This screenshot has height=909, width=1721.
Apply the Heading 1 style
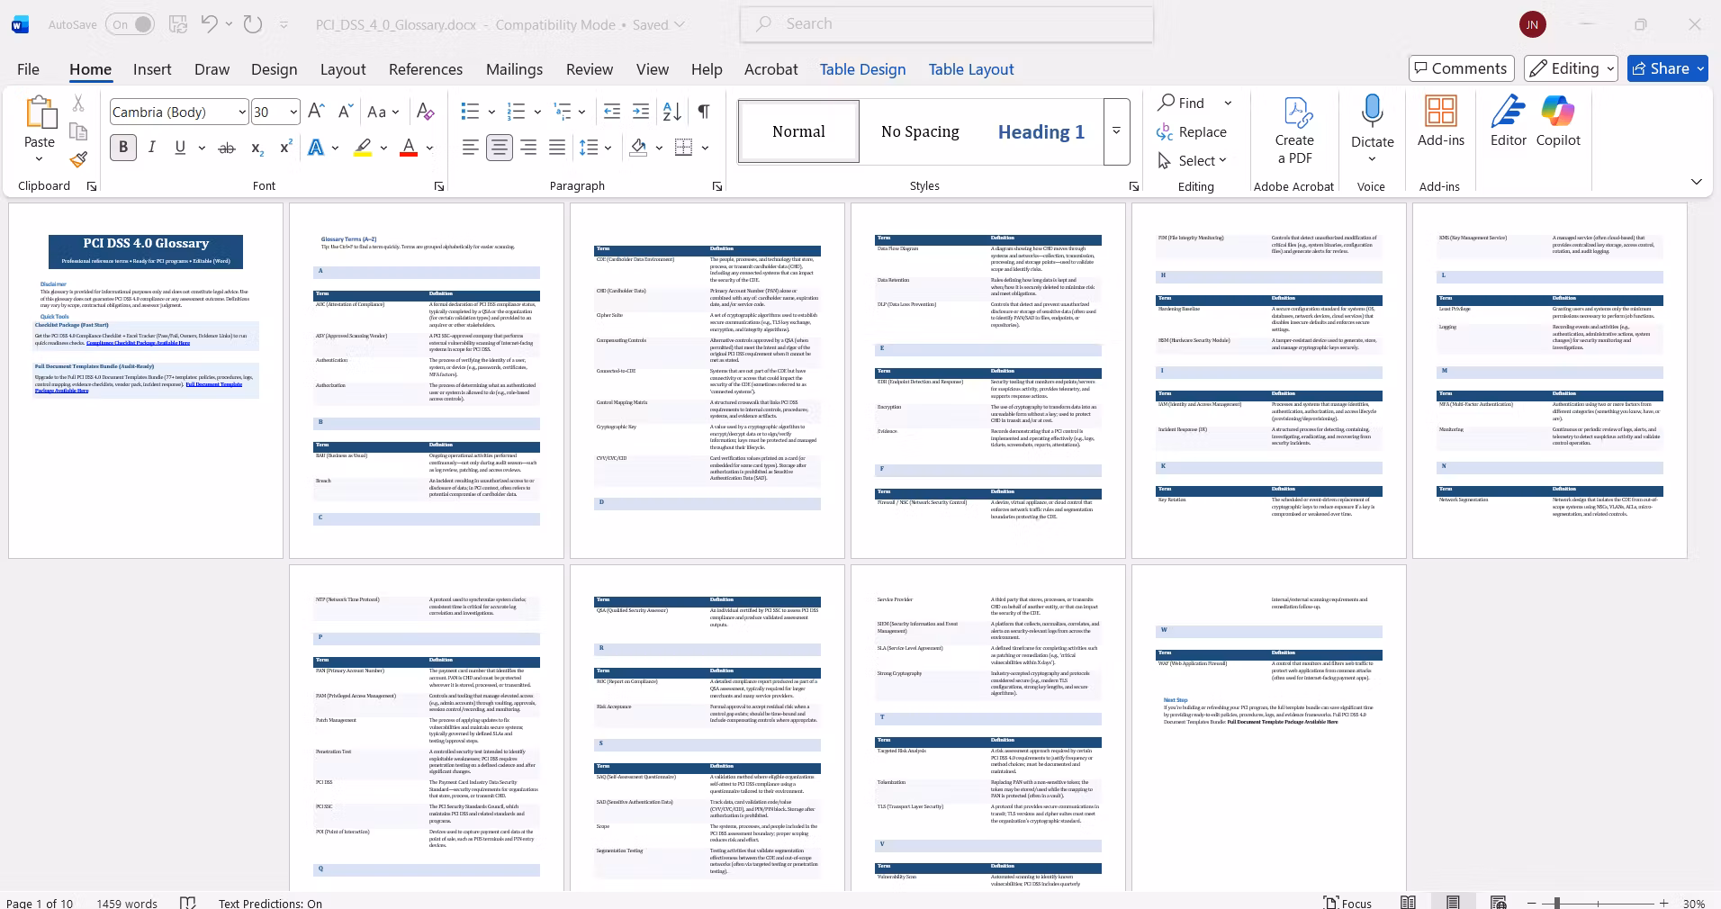coord(1041,131)
